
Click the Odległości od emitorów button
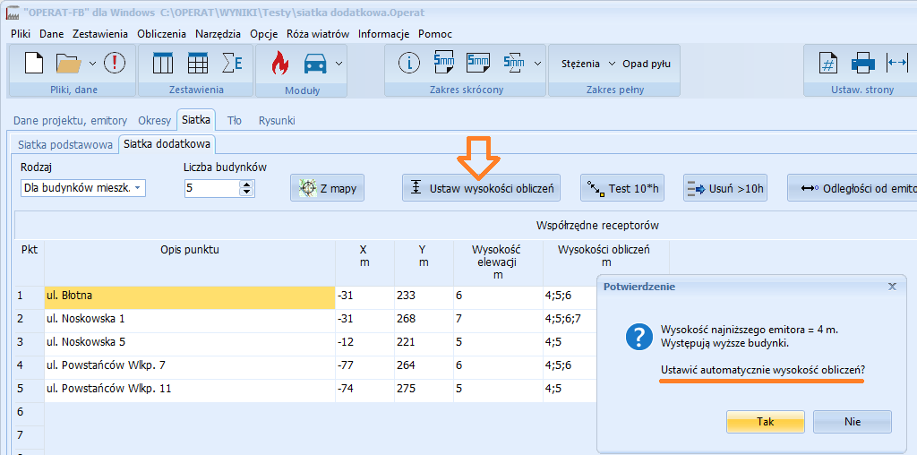(853, 188)
